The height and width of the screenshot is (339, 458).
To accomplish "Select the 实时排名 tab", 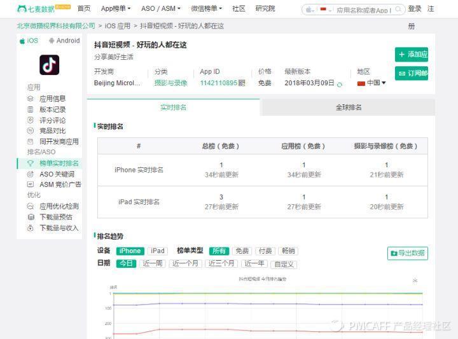I will 173,107.
